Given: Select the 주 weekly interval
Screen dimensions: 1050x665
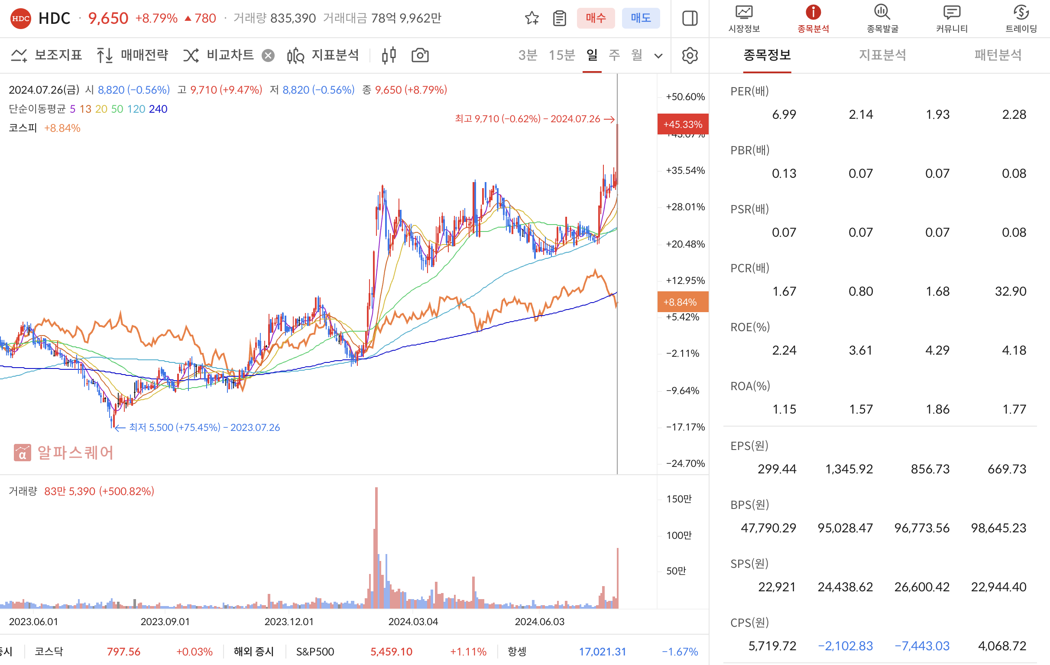Looking at the screenshot, I should point(614,55).
